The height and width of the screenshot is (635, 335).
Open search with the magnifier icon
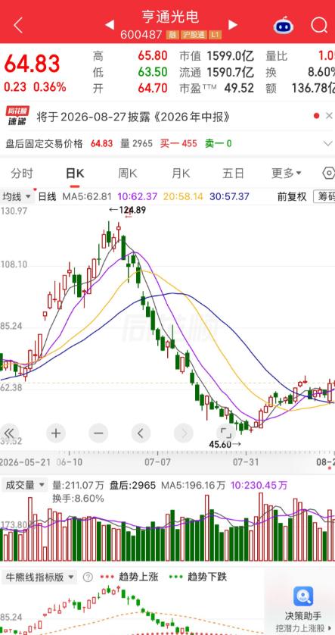click(319, 25)
